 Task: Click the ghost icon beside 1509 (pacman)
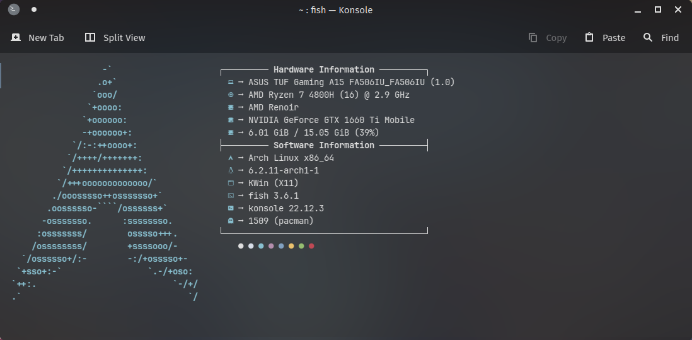[231, 221]
